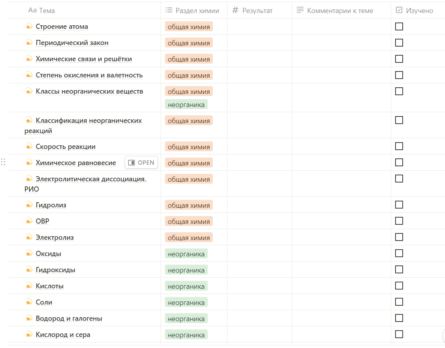Click star icon next to Строение атома
The image size is (445, 348).
(28, 26)
